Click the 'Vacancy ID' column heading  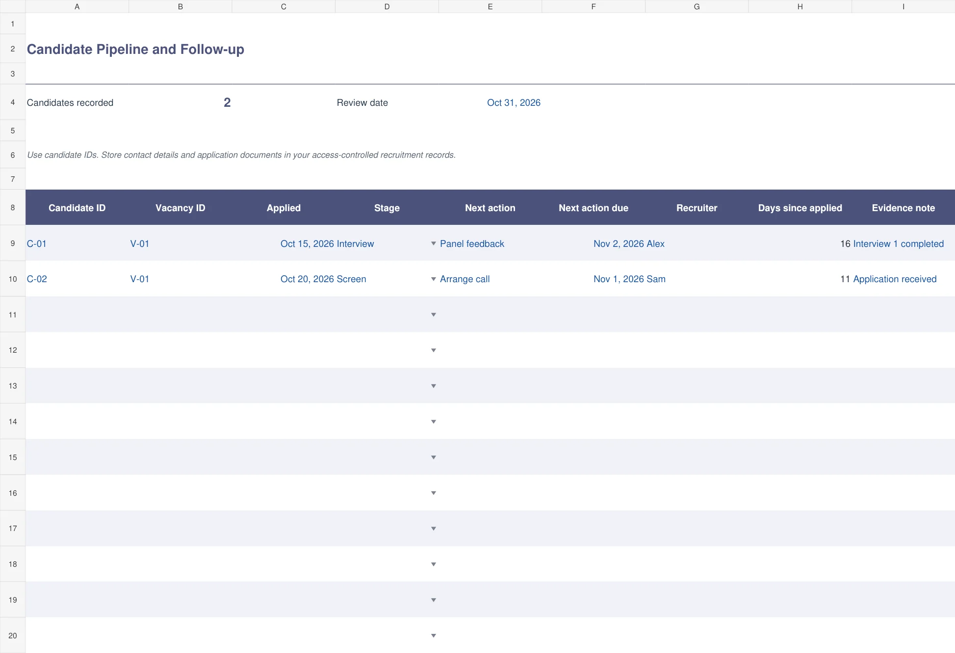click(x=181, y=208)
